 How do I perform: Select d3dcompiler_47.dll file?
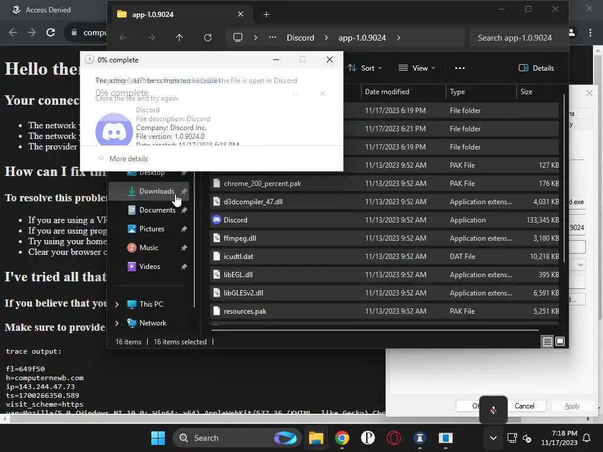(x=385, y=202)
